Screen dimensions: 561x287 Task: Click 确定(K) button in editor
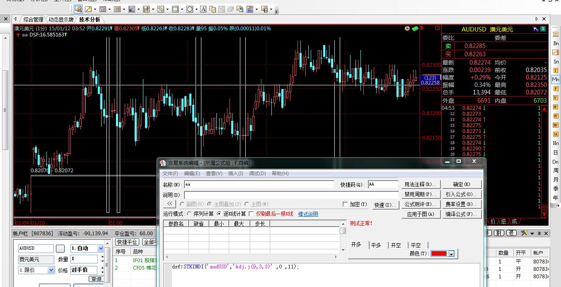462,184
